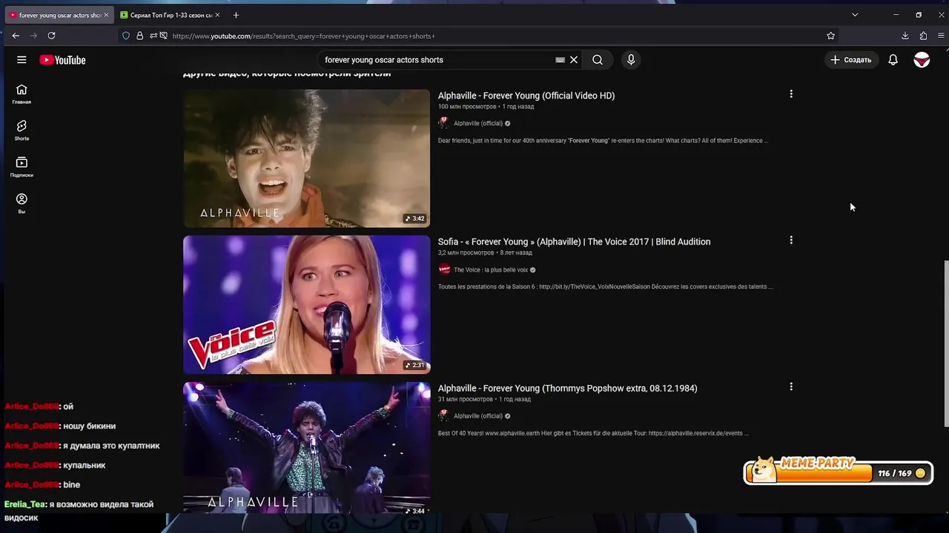Open browser extensions menu

(x=923, y=36)
